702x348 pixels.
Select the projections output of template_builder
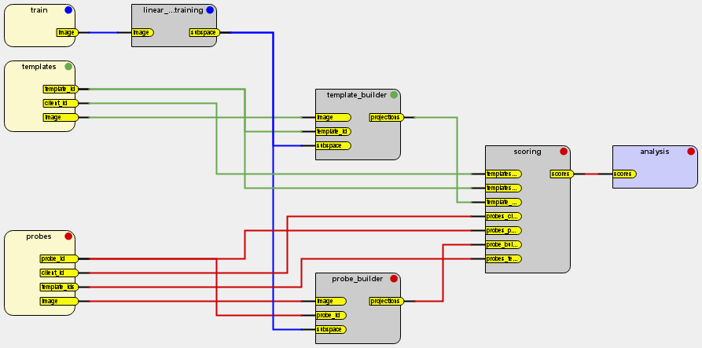coord(386,118)
